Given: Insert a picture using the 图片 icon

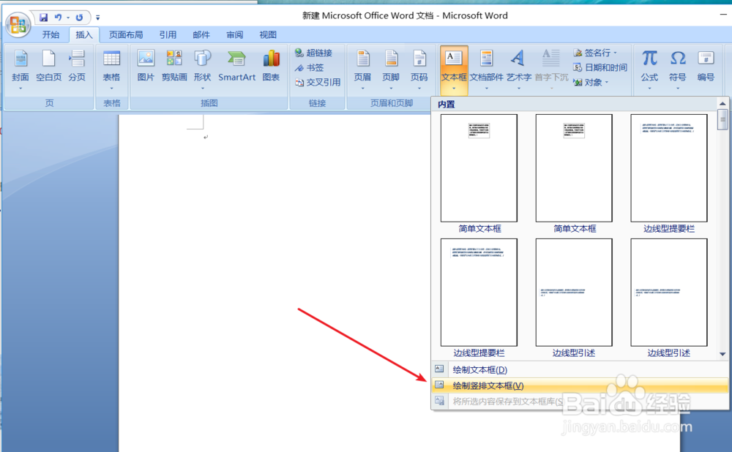Looking at the screenshot, I should pos(146,66).
